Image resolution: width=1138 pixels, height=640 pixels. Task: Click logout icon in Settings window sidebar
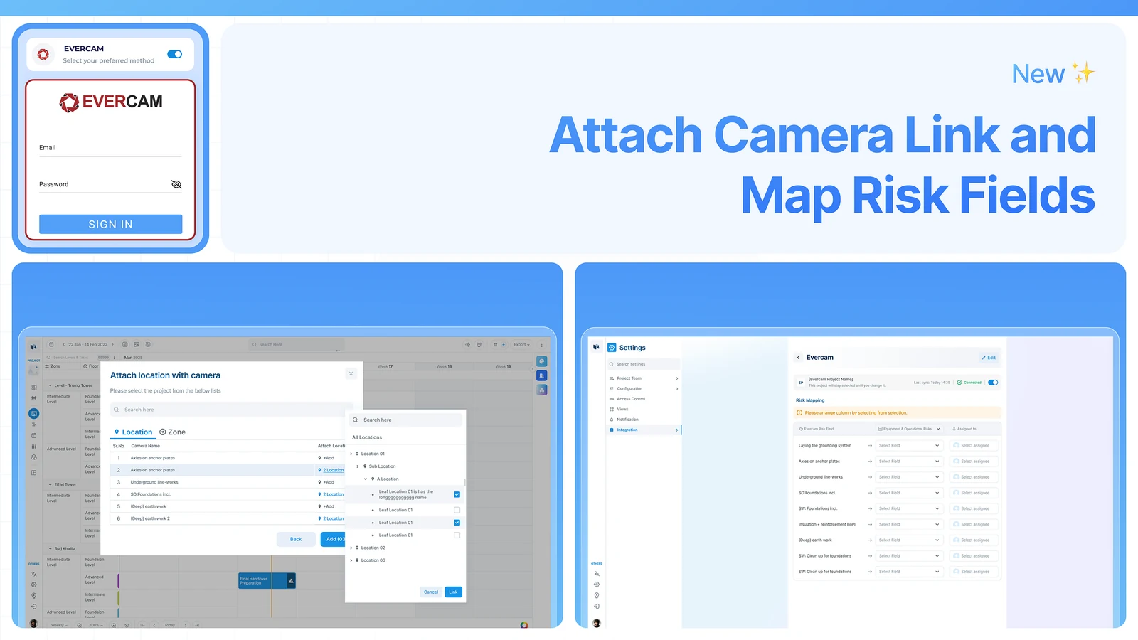click(597, 607)
